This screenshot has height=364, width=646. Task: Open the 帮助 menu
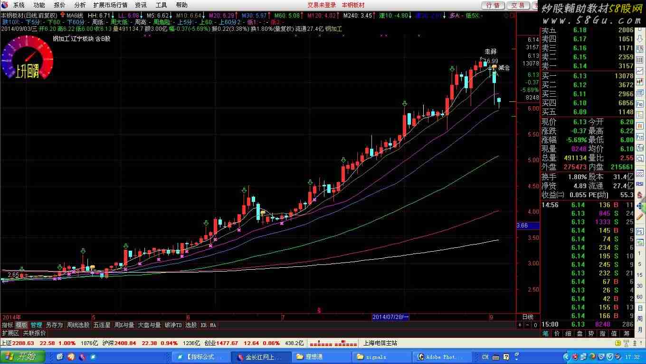(x=181, y=5)
